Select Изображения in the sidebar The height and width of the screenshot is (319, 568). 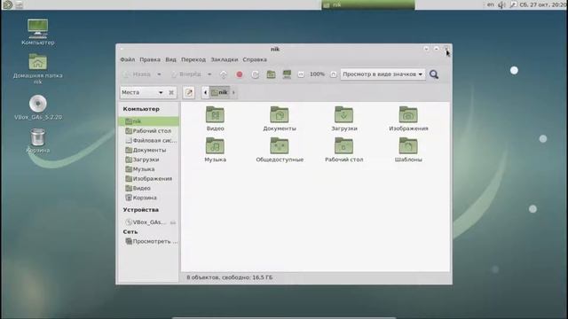pos(148,179)
